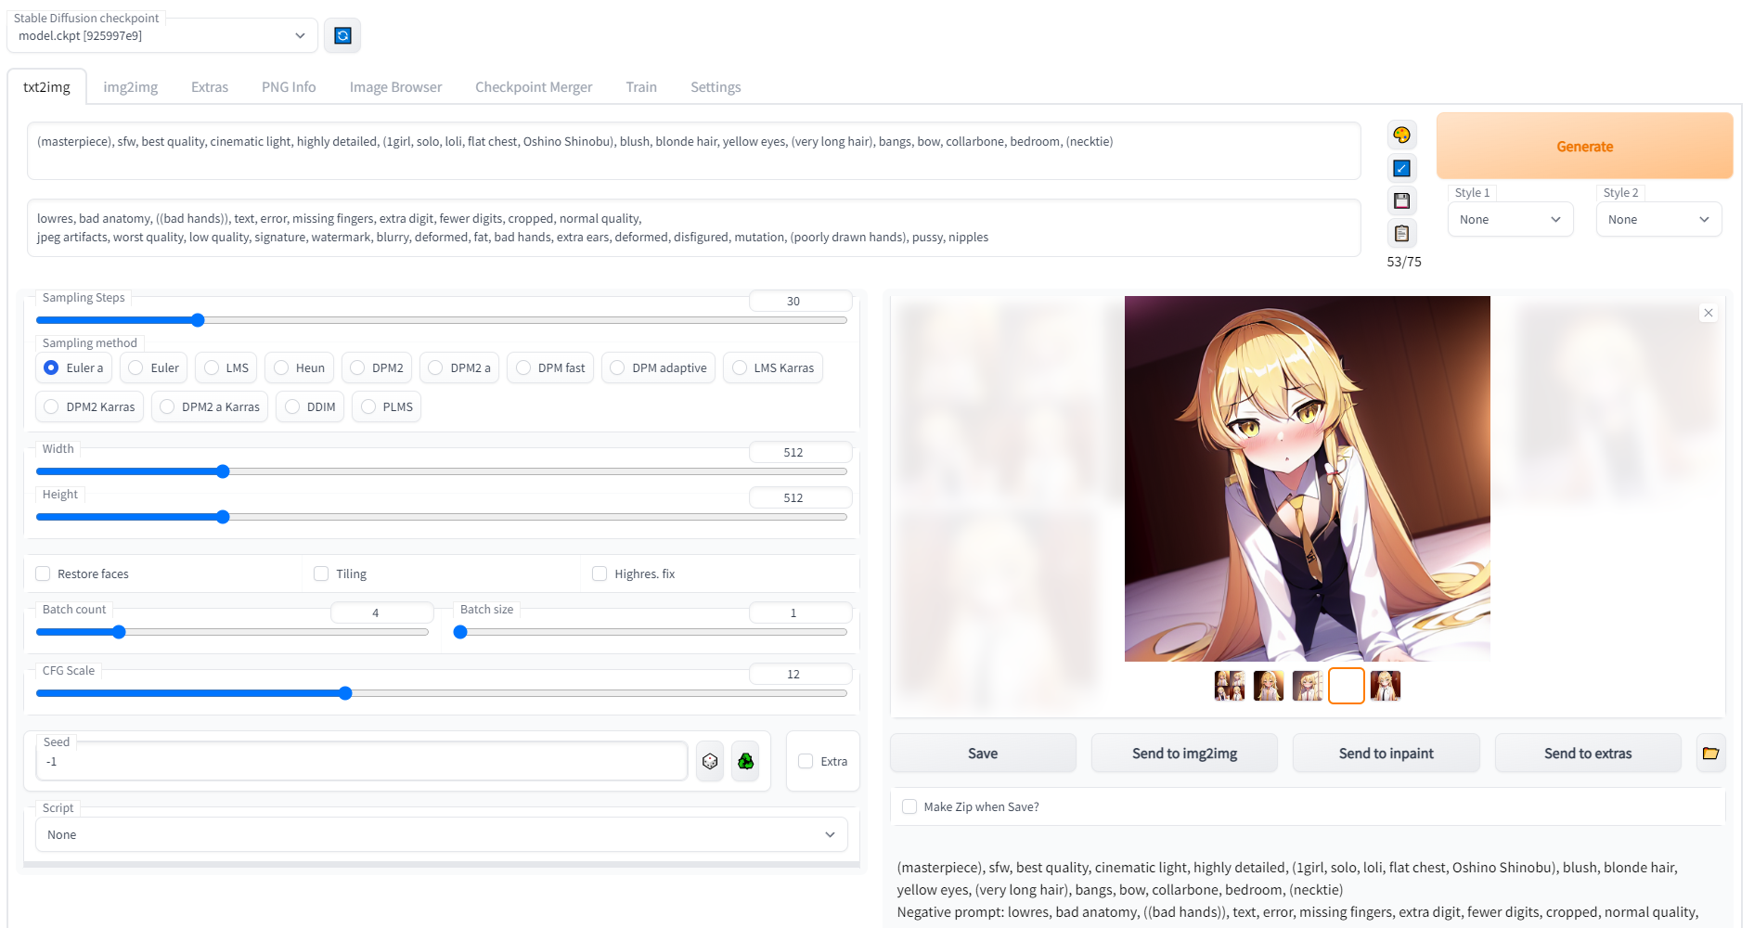Select DPM fast sampling method
Image resolution: width=1754 pixels, height=928 pixels.
[550, 367]
